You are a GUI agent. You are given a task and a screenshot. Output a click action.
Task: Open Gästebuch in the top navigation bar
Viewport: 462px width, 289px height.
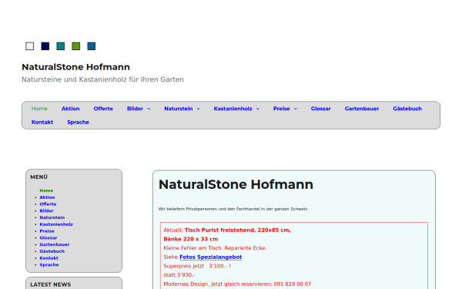pyautogui.click(x=407, y=109)
